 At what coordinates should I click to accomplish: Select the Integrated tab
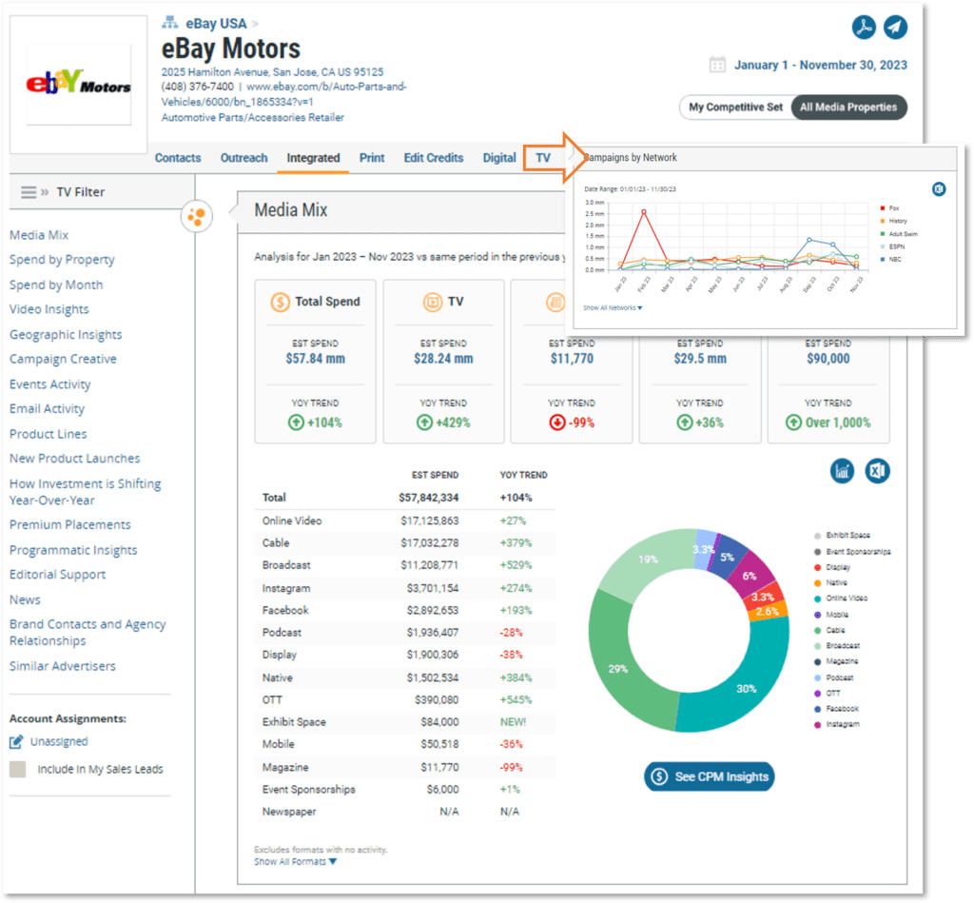point(313,158)
